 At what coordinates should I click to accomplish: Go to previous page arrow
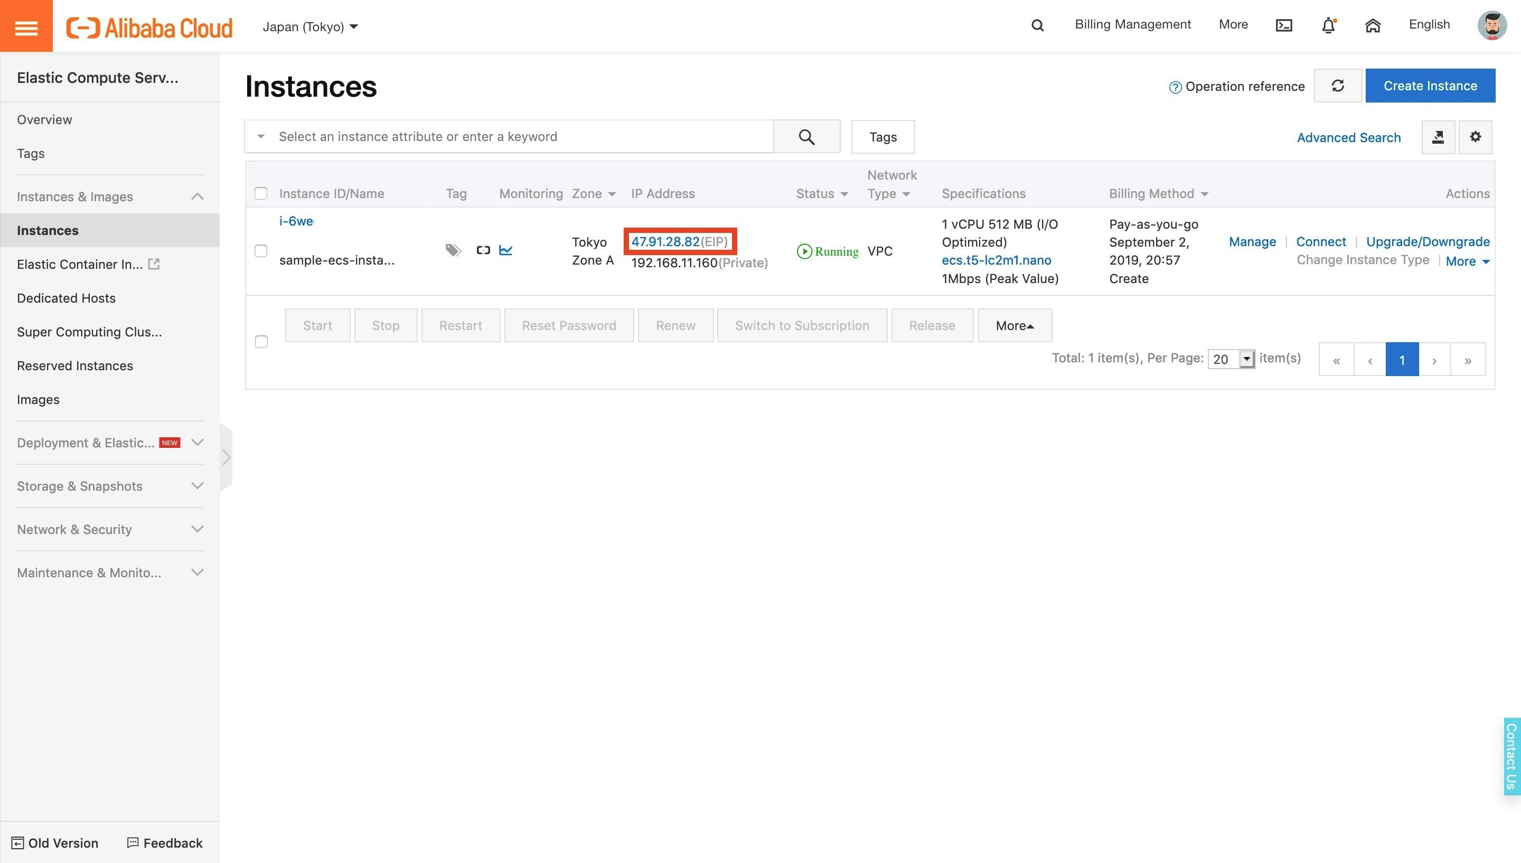tap(1369, 360)
